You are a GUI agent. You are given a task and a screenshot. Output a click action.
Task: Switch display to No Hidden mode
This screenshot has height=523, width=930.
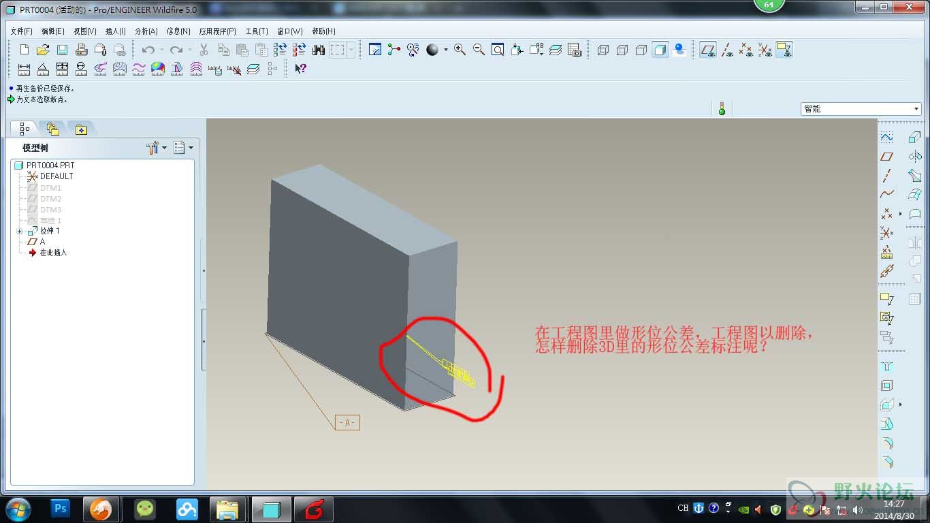[x=641, y=50]
